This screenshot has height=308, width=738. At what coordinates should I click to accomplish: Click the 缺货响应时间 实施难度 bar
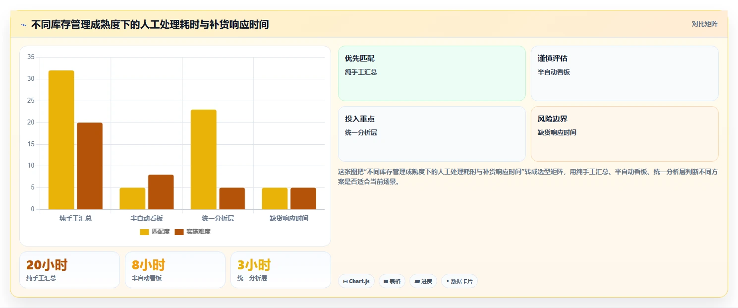(x=303, y=198)
